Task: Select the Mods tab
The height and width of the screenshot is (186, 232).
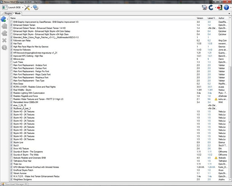Action: pyautogui.click(x=18, y=13)
